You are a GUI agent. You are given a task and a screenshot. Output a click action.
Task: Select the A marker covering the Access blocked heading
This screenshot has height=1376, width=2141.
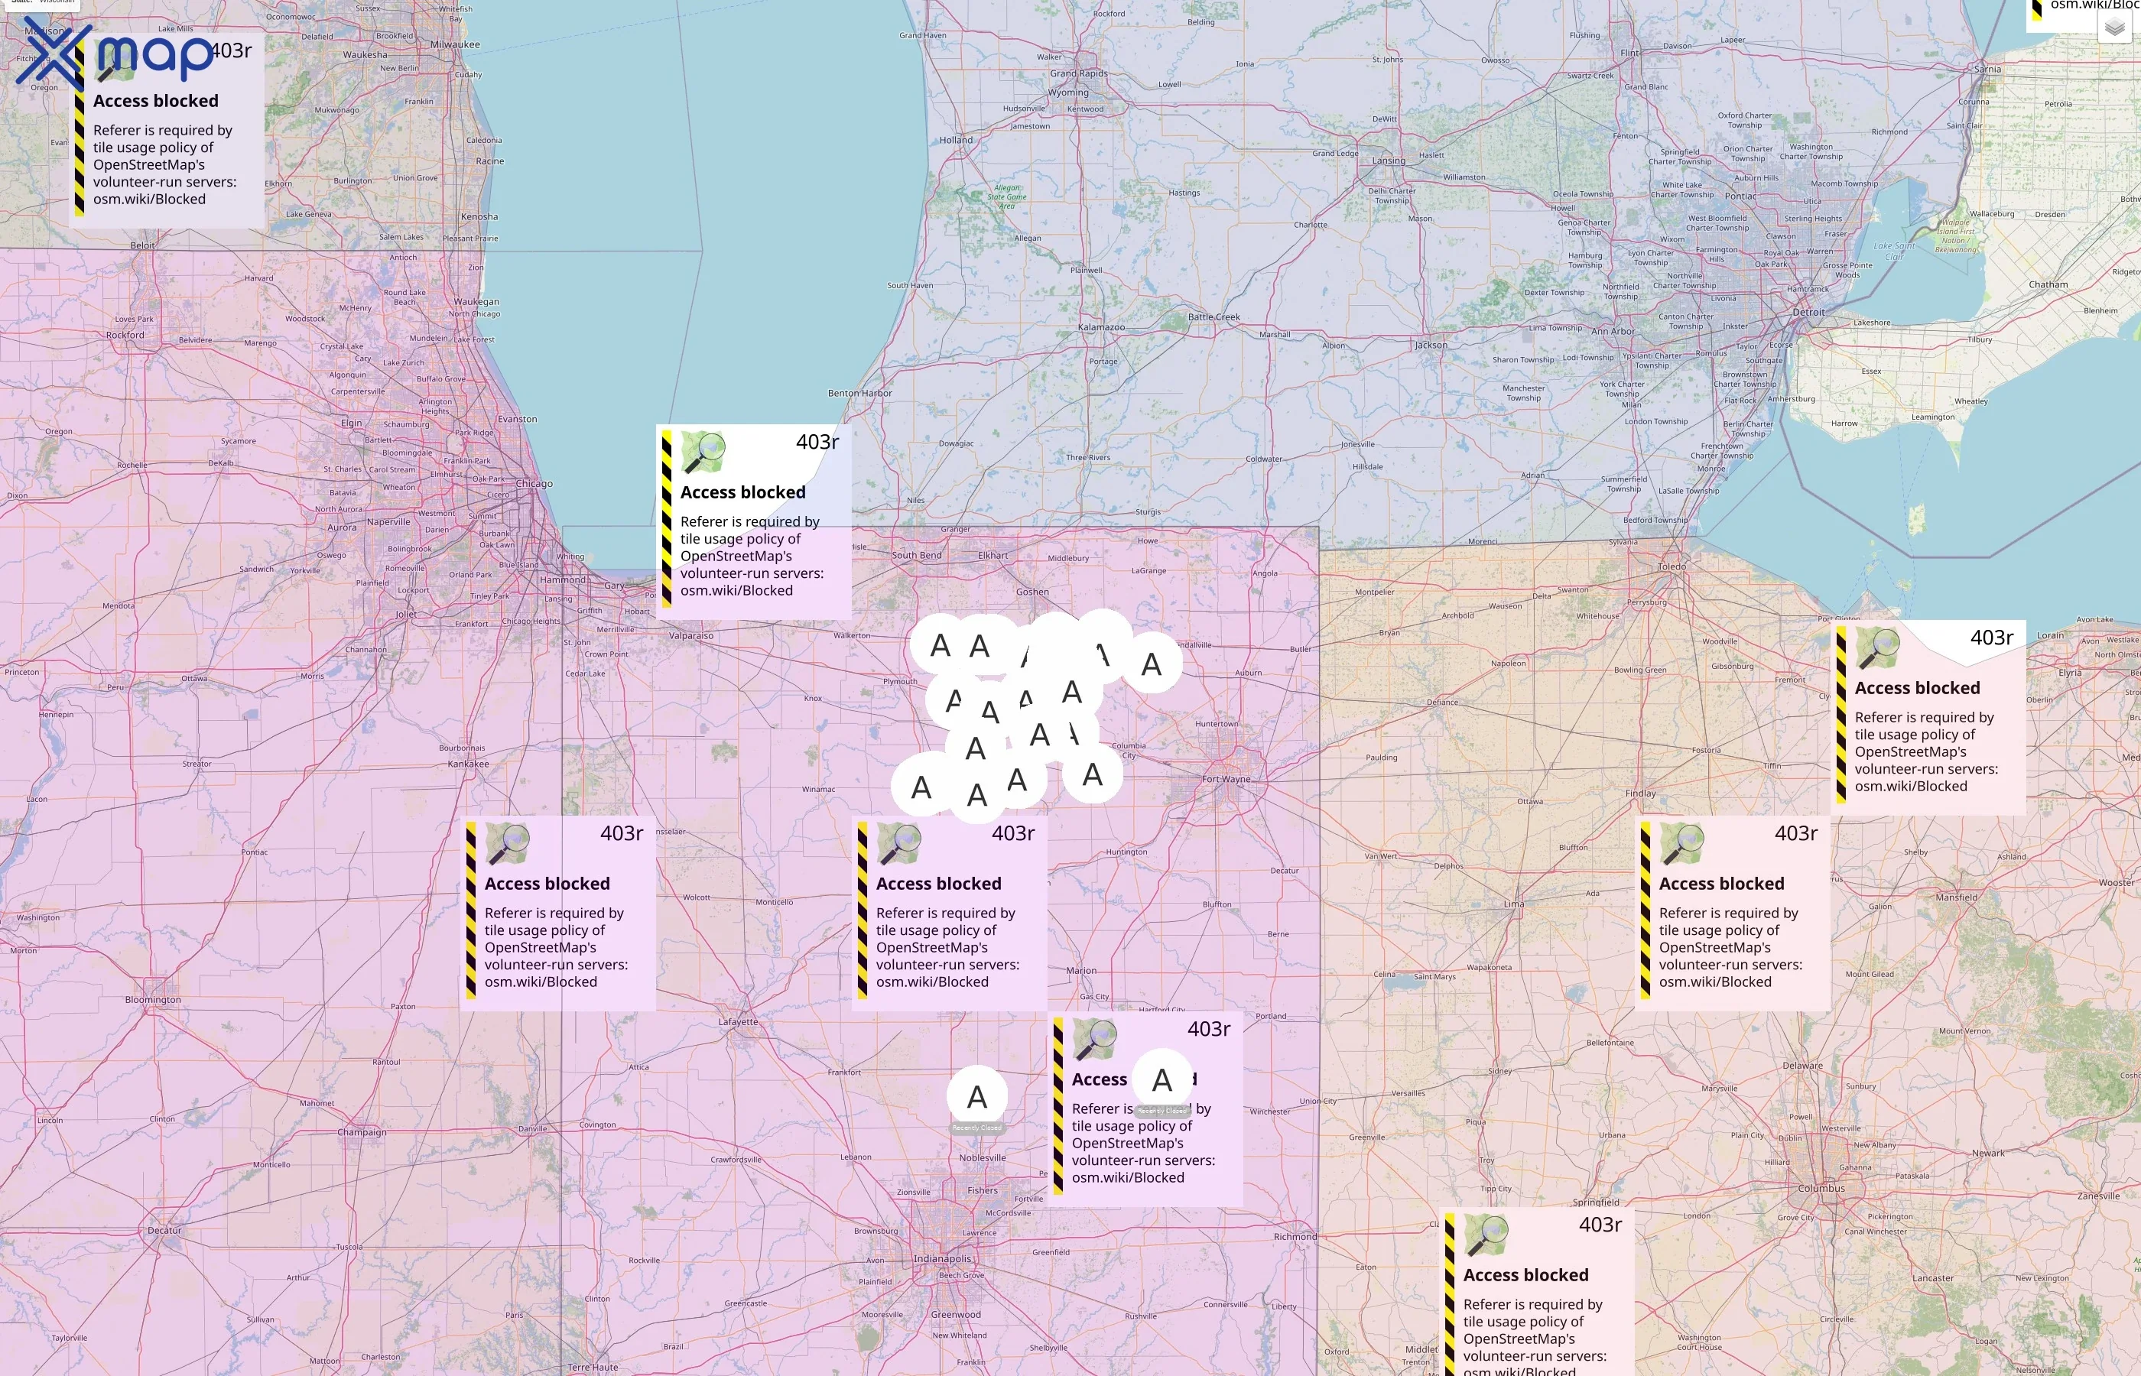click(1162, 1079)
